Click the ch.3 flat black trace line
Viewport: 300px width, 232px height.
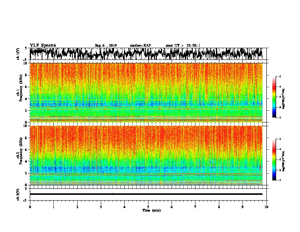146,194
